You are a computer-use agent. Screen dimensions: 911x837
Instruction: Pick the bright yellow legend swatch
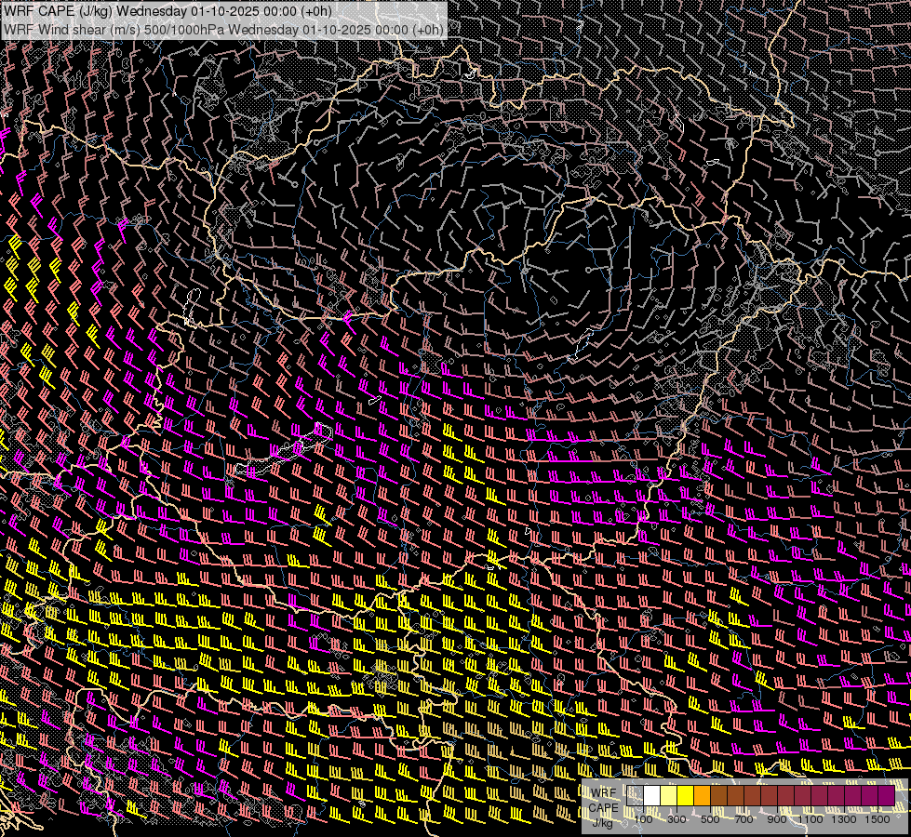686,796
